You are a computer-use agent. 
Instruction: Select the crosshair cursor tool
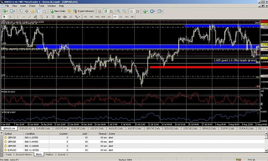point(10,17)
